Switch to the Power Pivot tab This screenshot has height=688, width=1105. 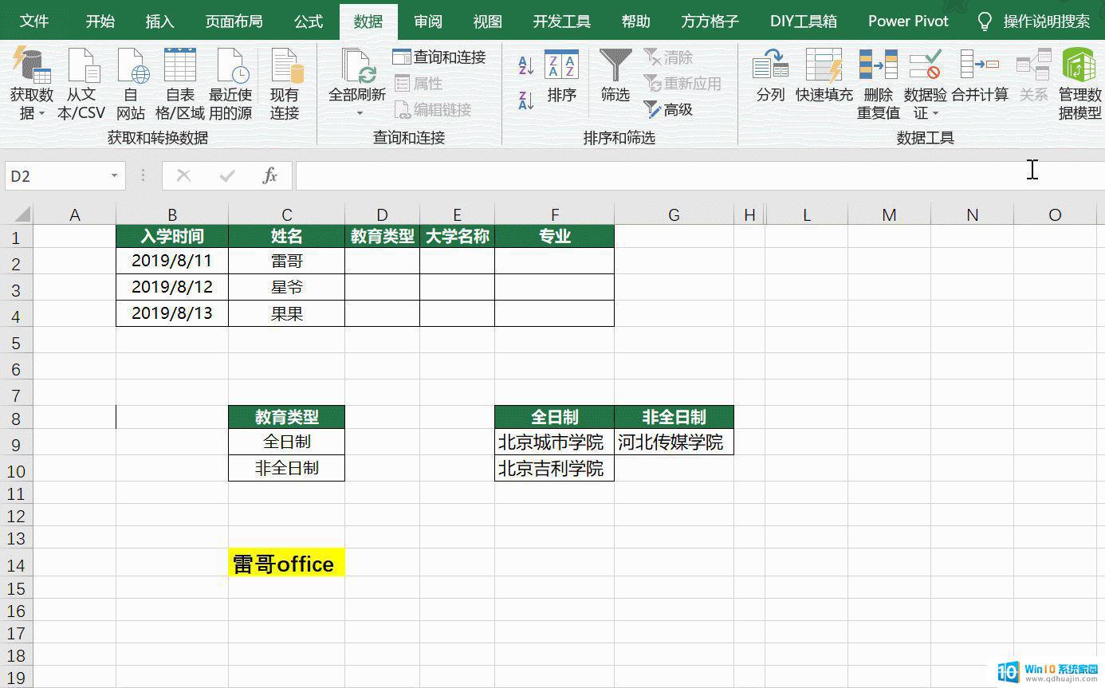[908, 22]
